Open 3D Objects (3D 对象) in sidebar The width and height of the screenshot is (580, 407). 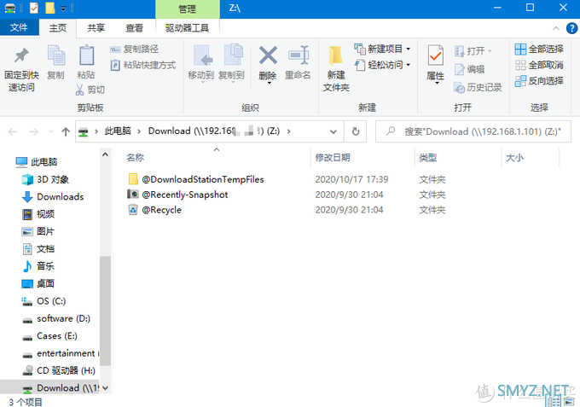[45, 179]
